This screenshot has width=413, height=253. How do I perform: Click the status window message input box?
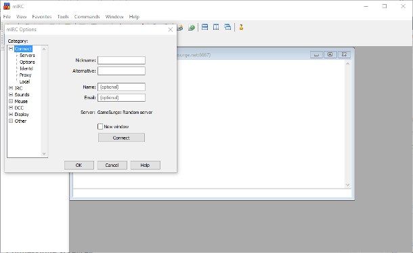(213, 193)
